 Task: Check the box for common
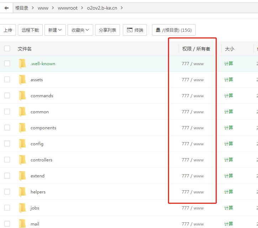coord(7,112)
